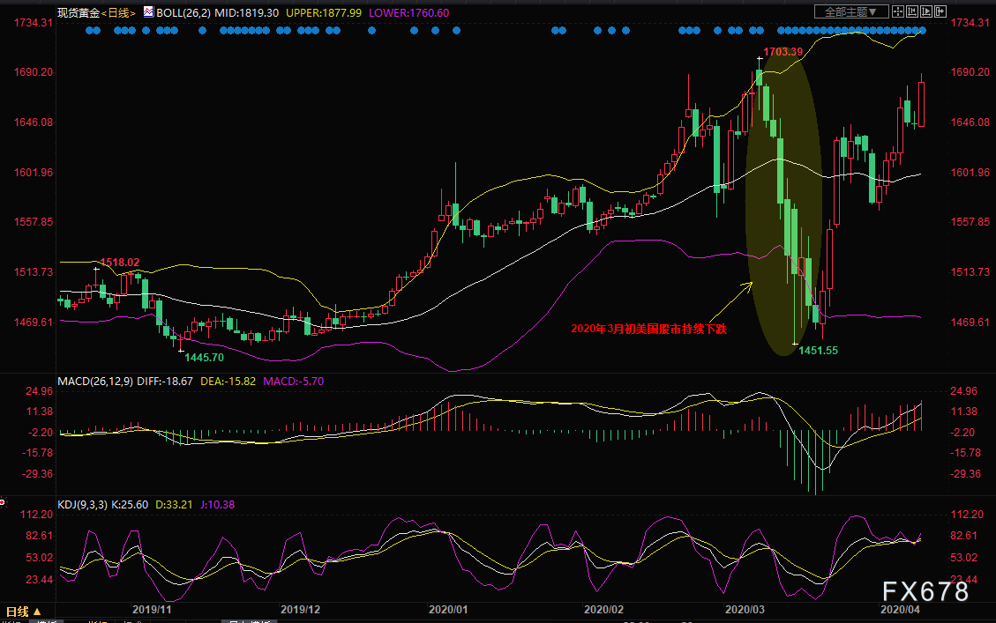Click the 1445.70 price label
996x623 pixels.
pyautogui.click(x=204, y=357)
